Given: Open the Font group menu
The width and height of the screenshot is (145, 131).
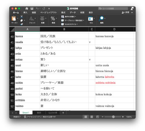Looking at the screenshot, I should click(x=32, y=20).
